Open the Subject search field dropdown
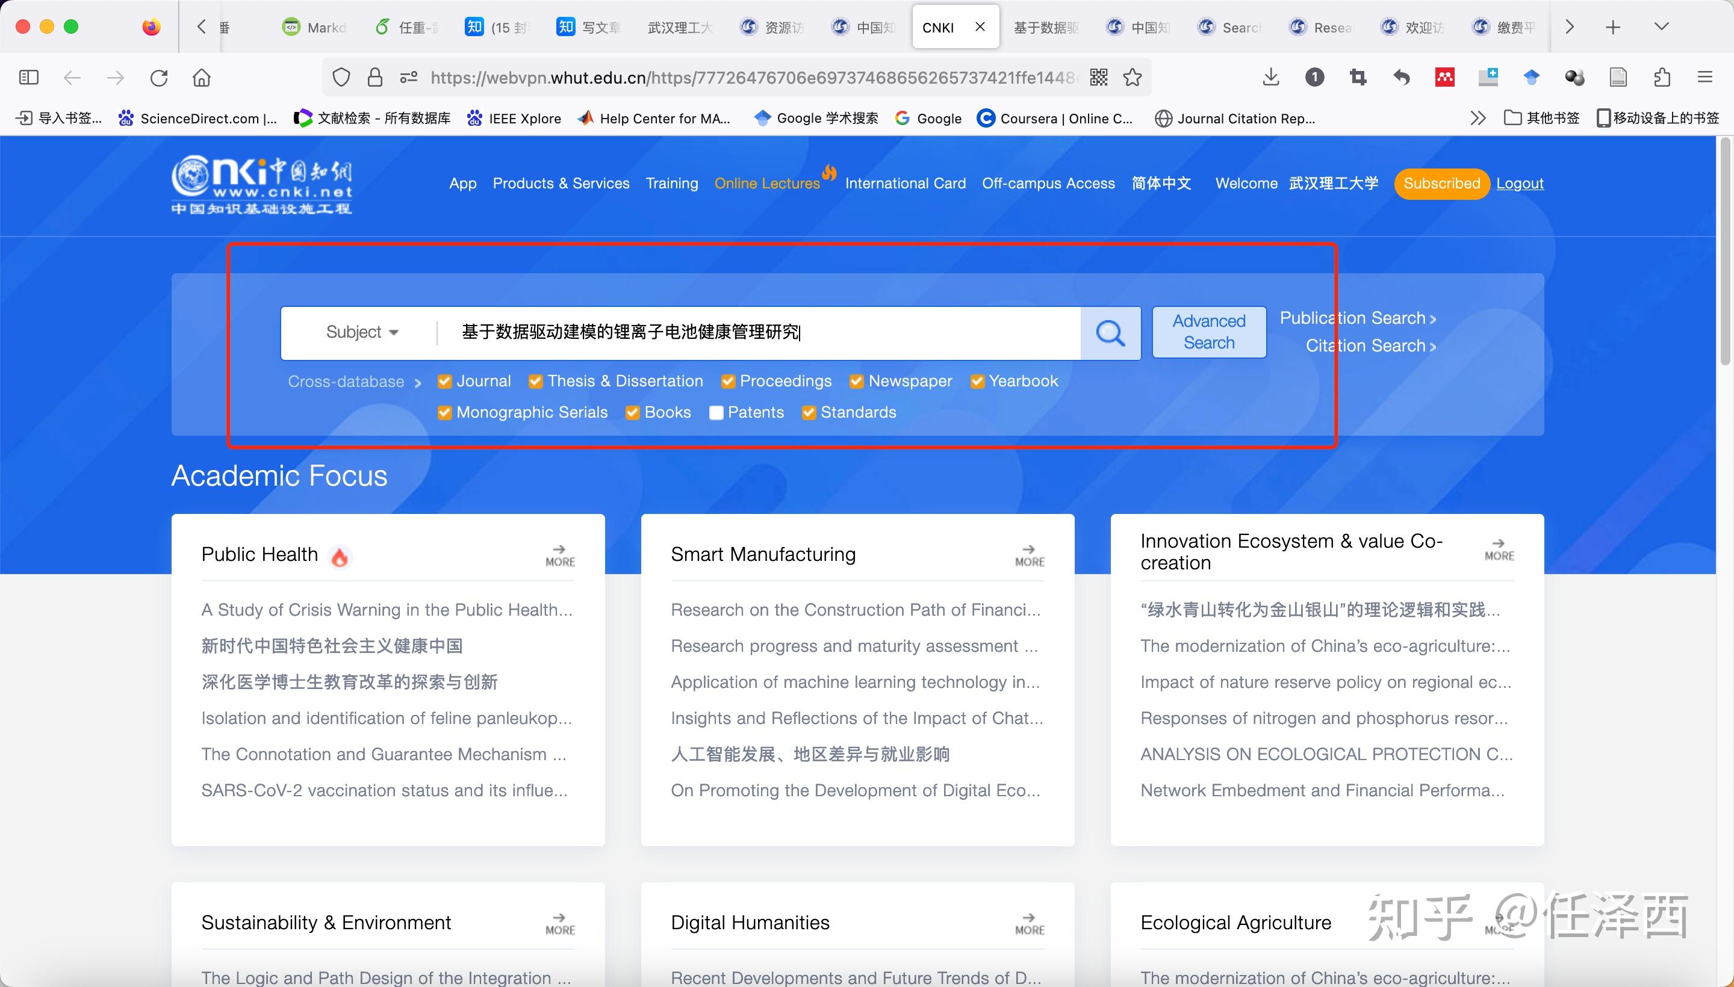 [362, 332]
